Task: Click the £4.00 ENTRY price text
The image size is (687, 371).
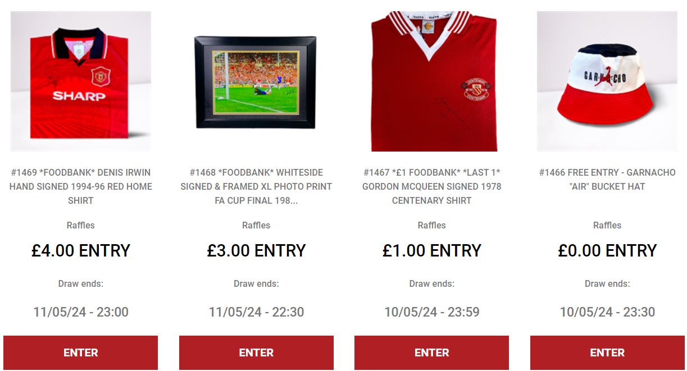Action: pyautogui.click(x=81, y=250)
